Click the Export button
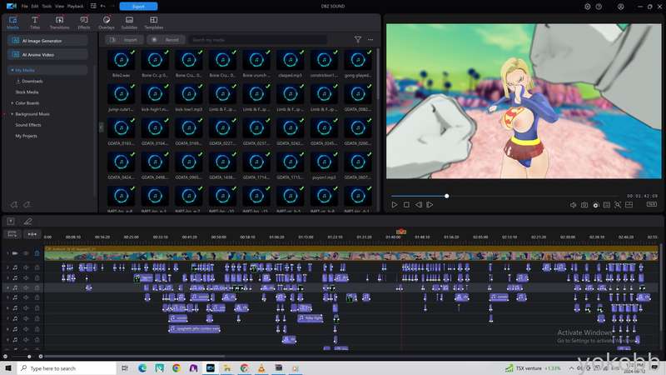Screen dimensions: 666x375 pos(138,6)
